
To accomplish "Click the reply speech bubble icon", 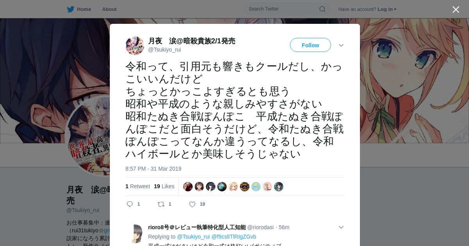I will 130,204.
